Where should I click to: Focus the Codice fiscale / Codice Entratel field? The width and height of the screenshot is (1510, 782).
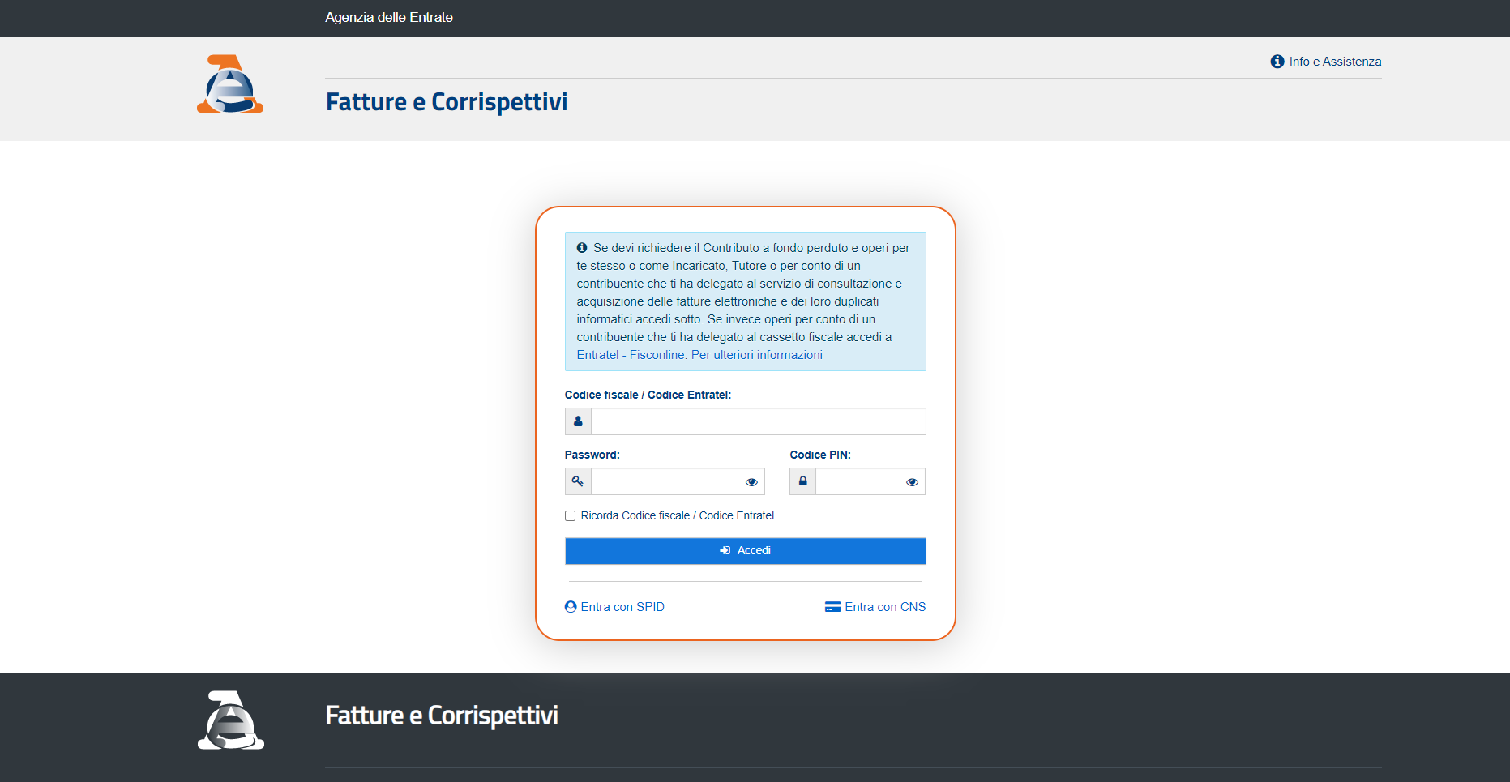click(758, 421)
